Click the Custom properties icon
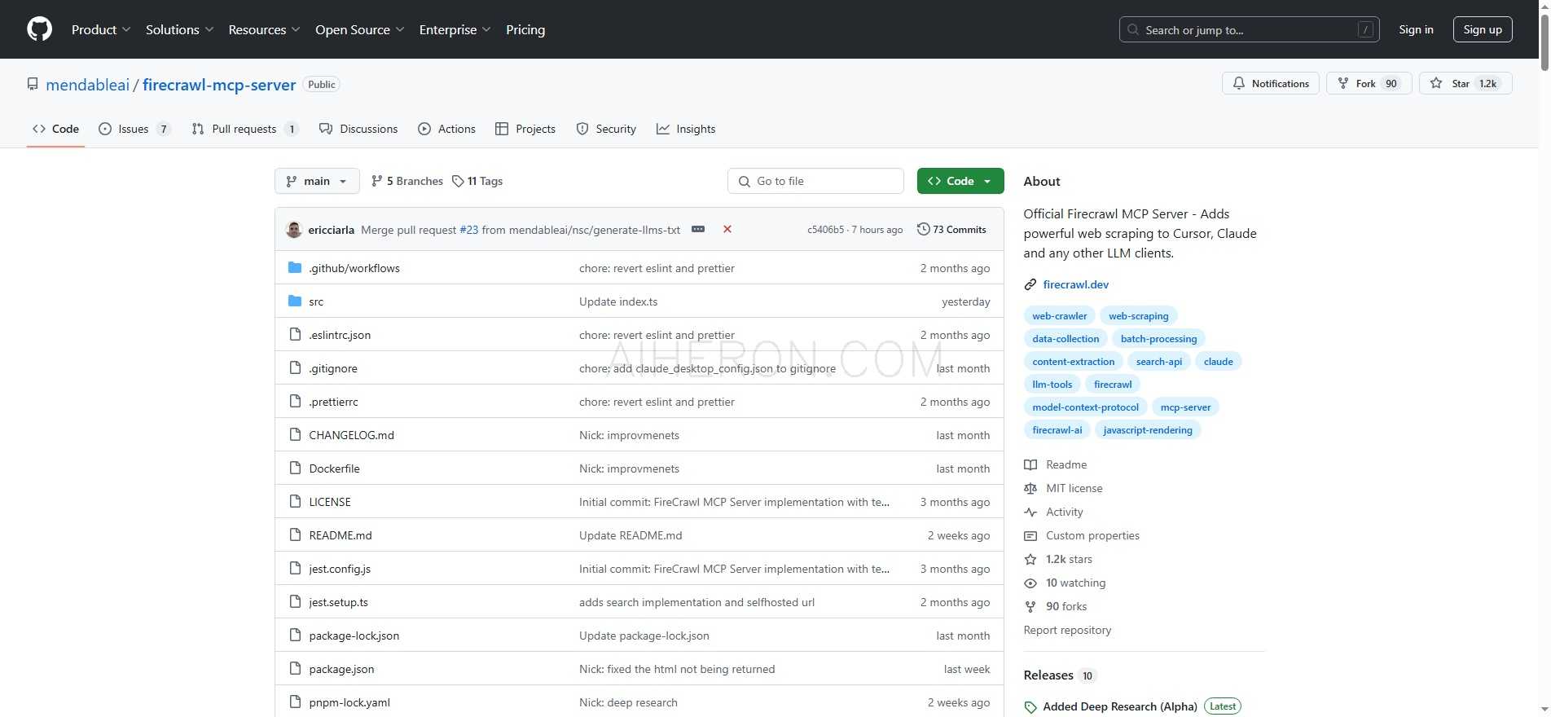Image resolution: width=1551 pixels, height=717 pixels. click(1030, 535)
